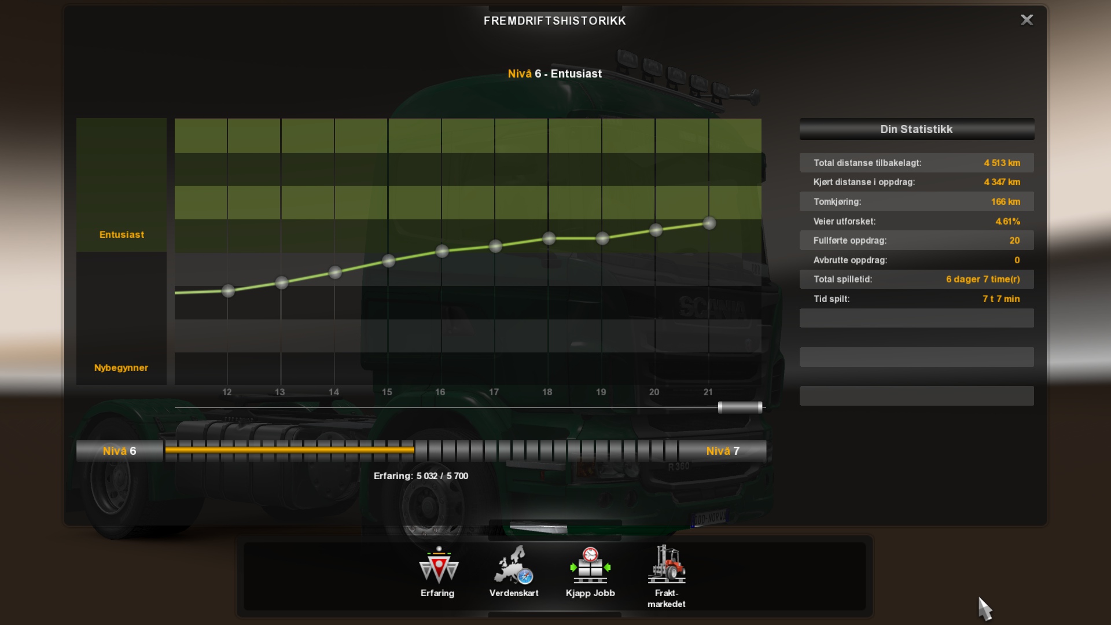Open the Fraktmarkedet forklift icon

[x=667, y=566]
